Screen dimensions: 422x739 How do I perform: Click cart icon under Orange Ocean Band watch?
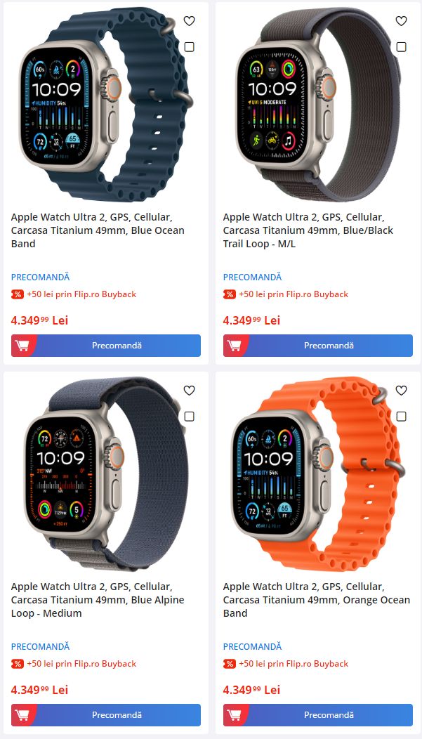coord(234,715)
